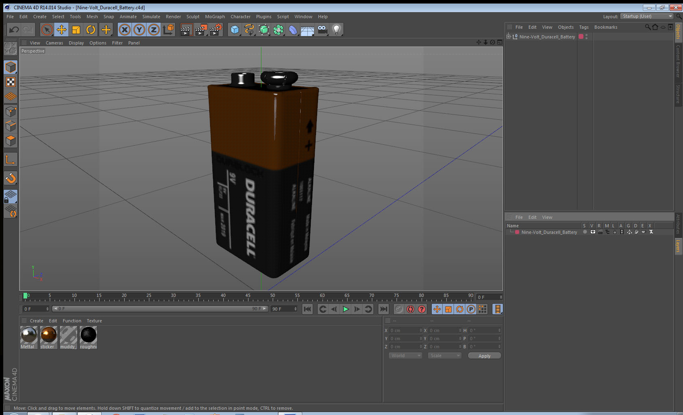Open the Sculpt menu

point(193,17)
